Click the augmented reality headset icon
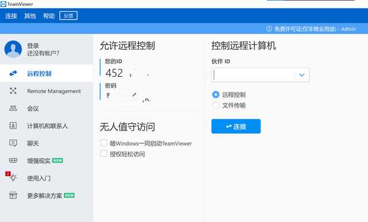 tap(13, 161)
